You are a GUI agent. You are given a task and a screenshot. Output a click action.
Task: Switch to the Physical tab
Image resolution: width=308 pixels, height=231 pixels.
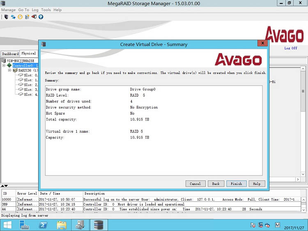pyautogui.click(x=29, y=53)
